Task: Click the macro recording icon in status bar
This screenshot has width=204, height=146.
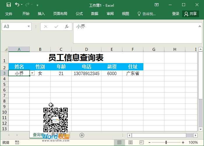Action: pos(17,142)
